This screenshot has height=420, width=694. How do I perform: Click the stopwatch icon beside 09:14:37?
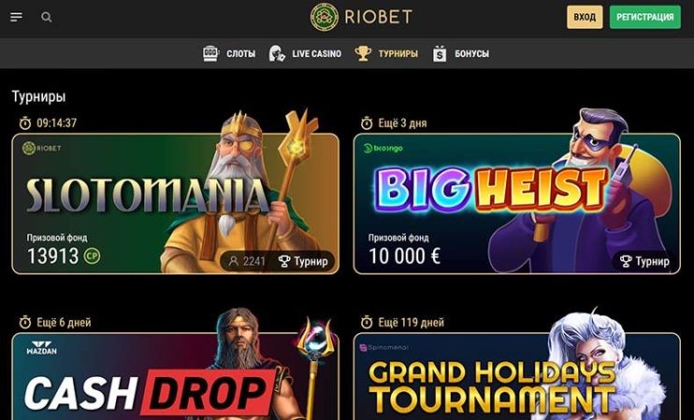click(25, 123)
